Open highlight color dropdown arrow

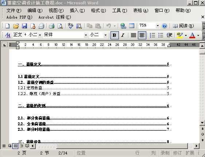[186, 35]
